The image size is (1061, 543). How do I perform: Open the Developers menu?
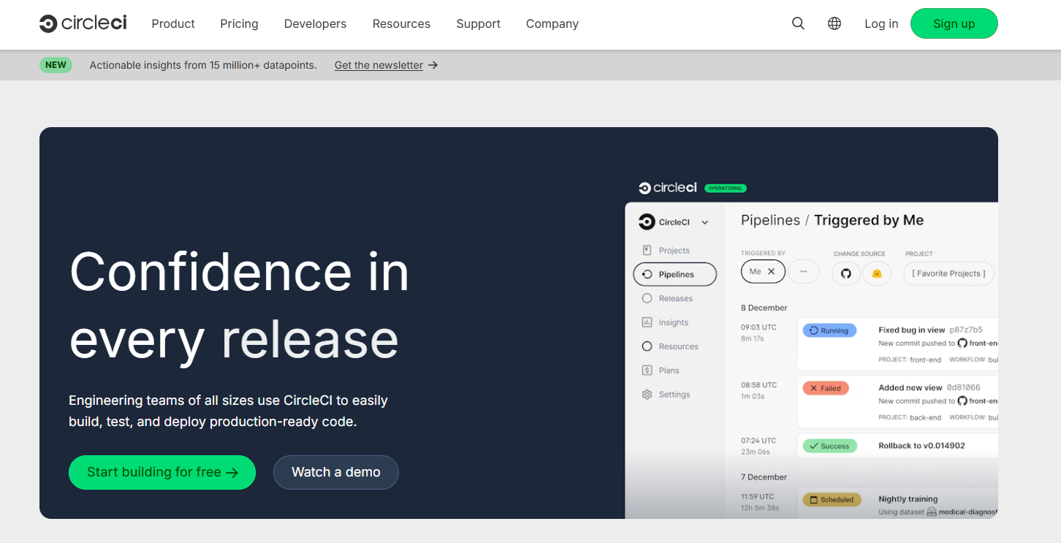coord(315,23)
